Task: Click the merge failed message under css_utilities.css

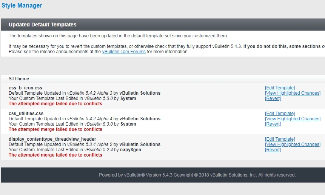Action: tap(55, 129)
